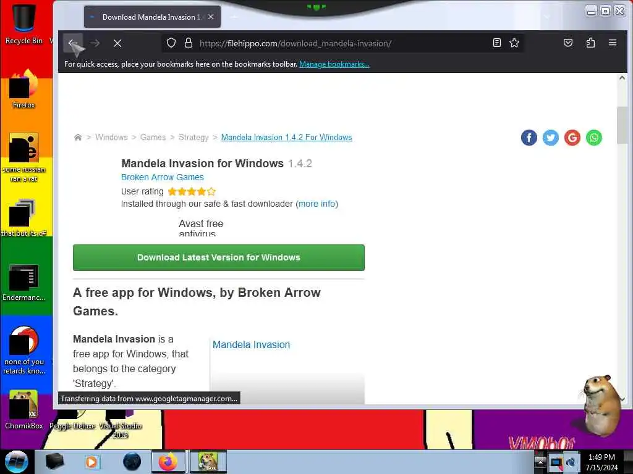
Task: Toggle reader view icon in address bar
Action: coord(497,43)
